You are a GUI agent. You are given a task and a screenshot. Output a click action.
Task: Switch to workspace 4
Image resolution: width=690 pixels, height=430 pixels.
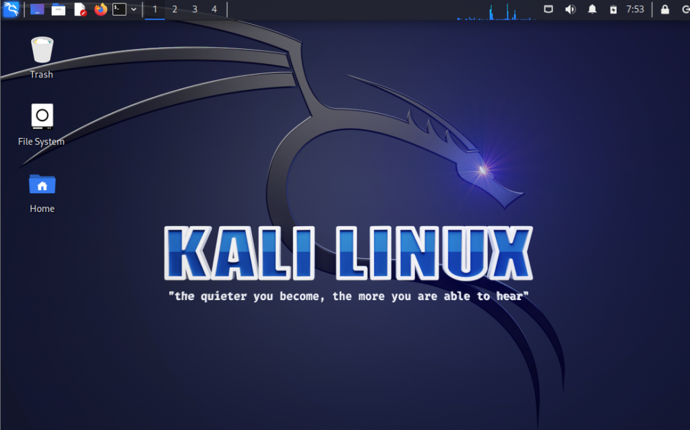[214, 9]
